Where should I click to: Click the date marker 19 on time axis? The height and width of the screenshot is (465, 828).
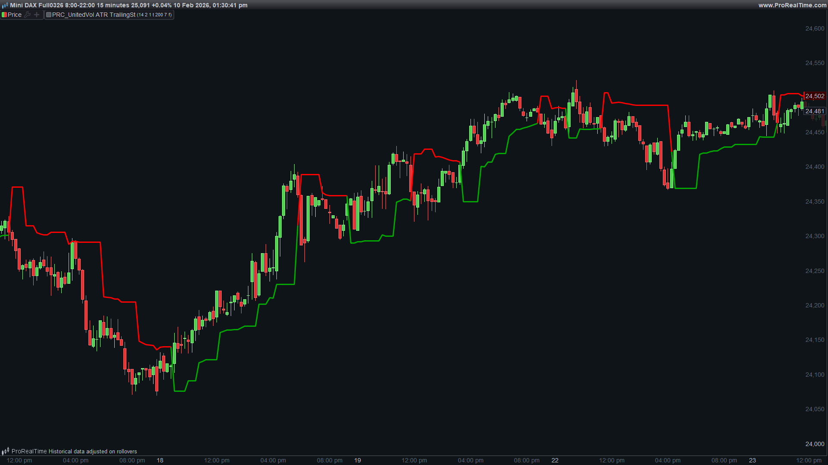point(358,460)
